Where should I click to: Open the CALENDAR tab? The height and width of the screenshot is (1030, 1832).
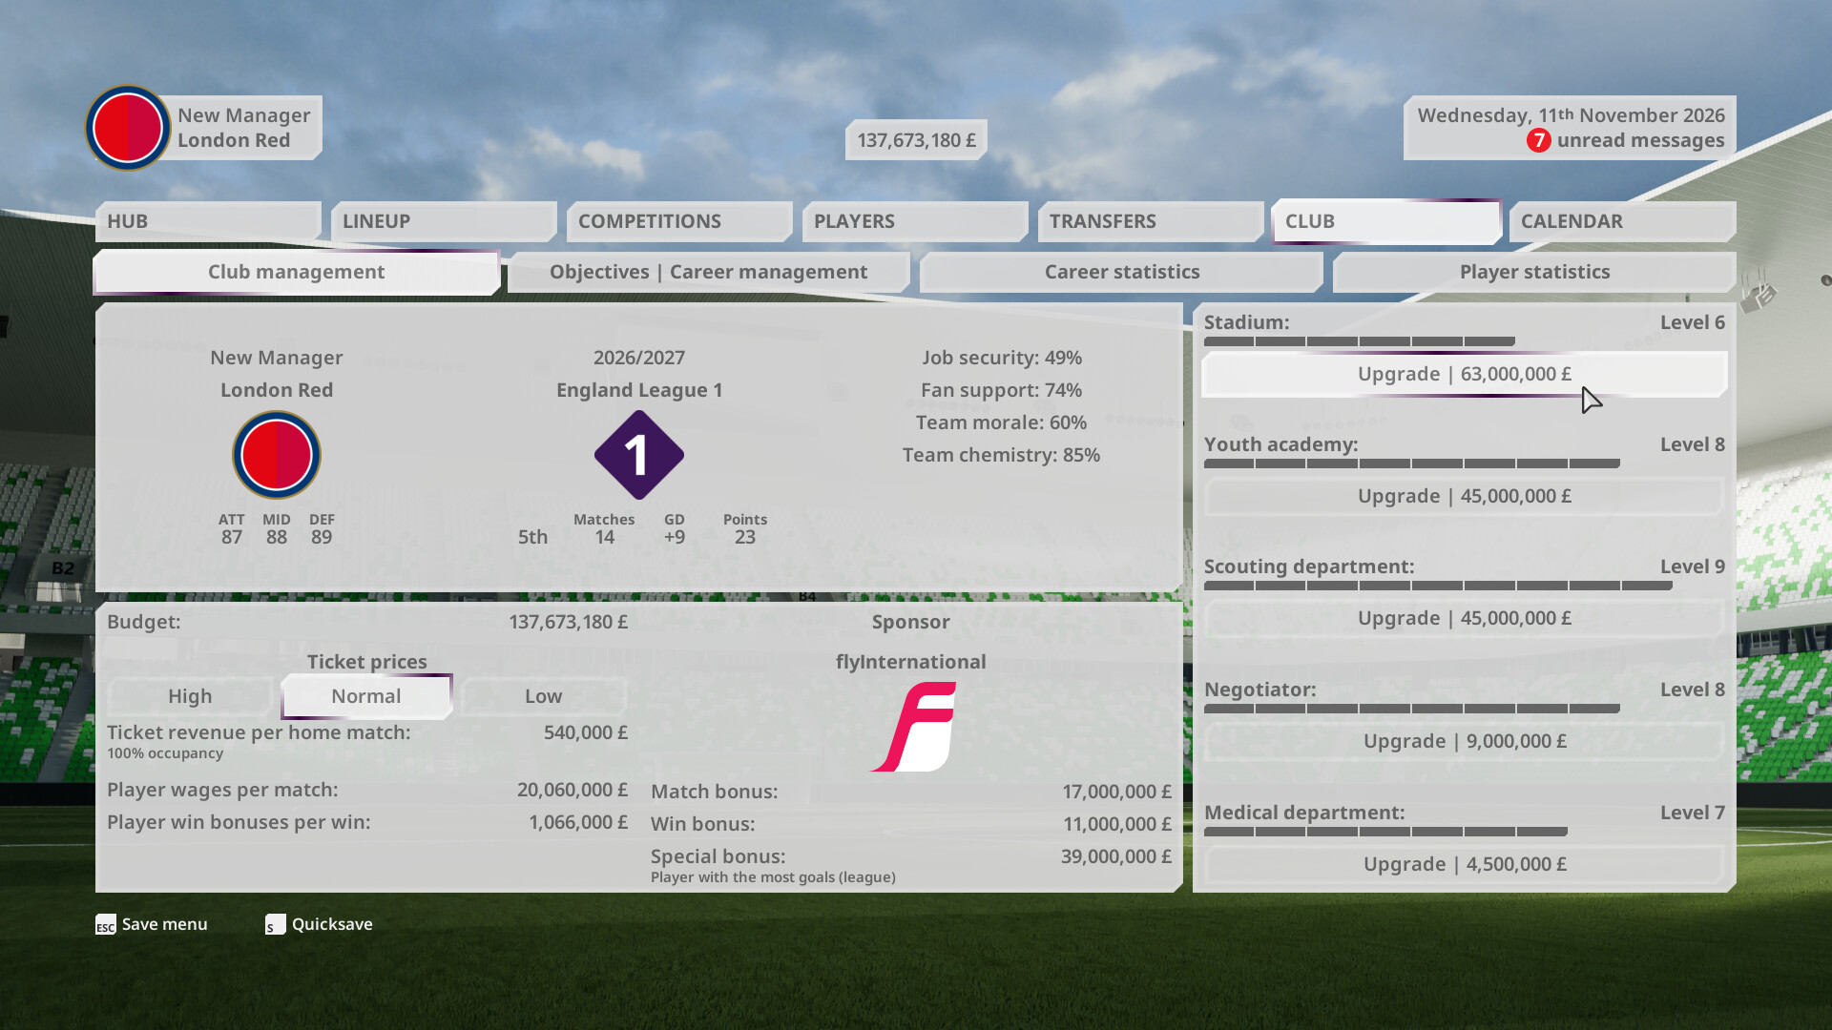1622,221
